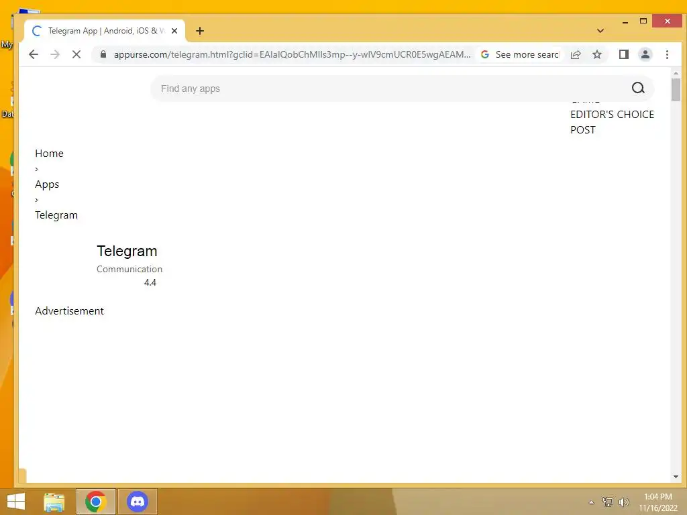Viewport: 687px width, 515px height.
Task: Open volume control tray icon
Action: [x=624, y=502]
